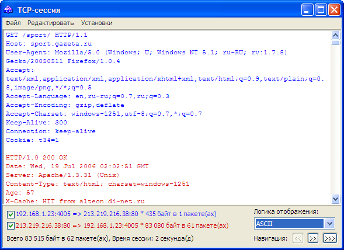344x250 pixels.
Task: Open the Редактировать menu
Action: click(50, 23)
